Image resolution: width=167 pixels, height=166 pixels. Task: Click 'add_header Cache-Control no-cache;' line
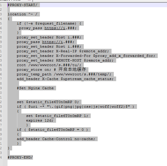pyautogui.click(x=56, y=139)
